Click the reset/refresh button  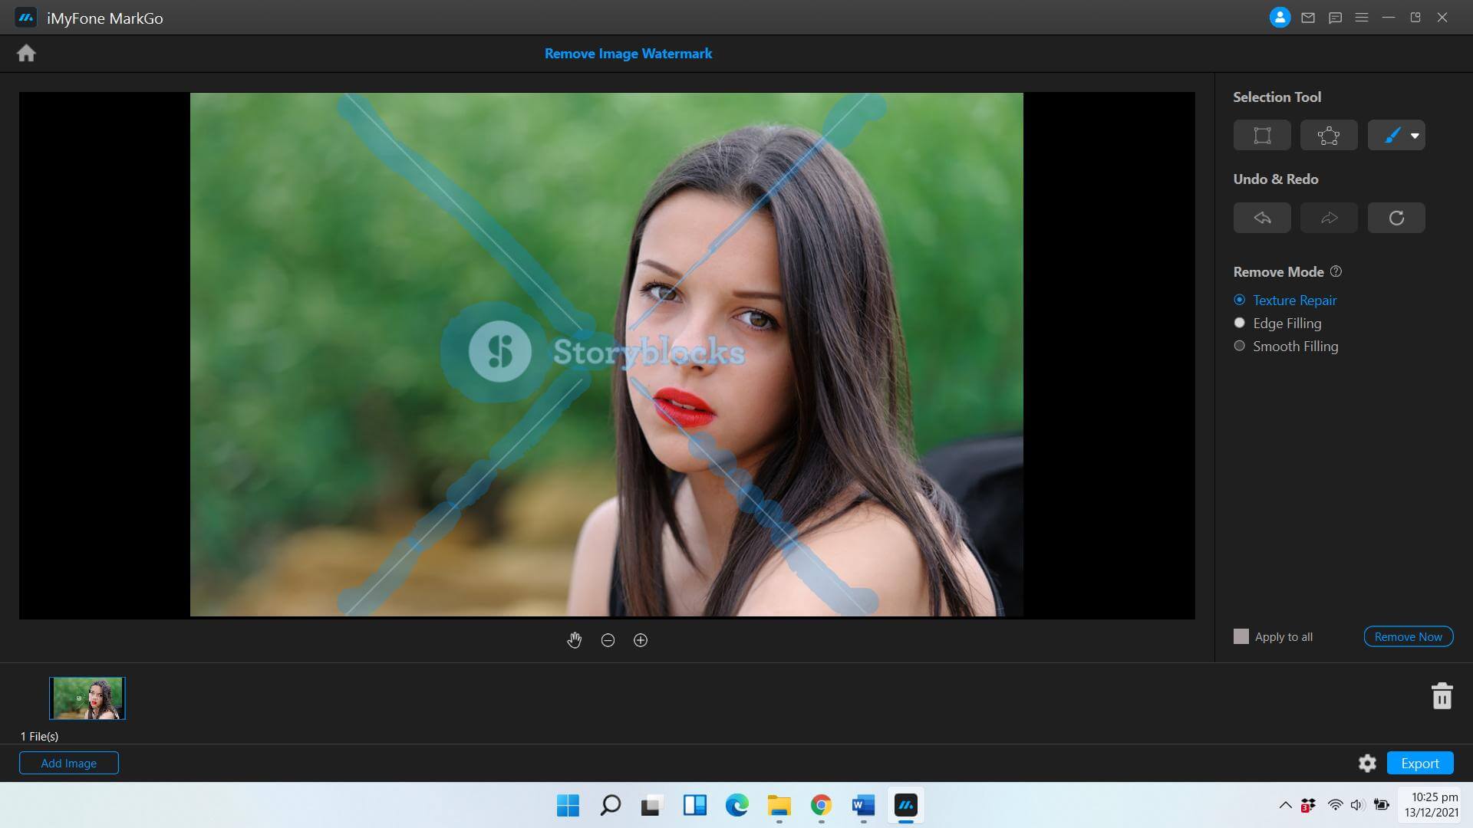[1396, 218]
